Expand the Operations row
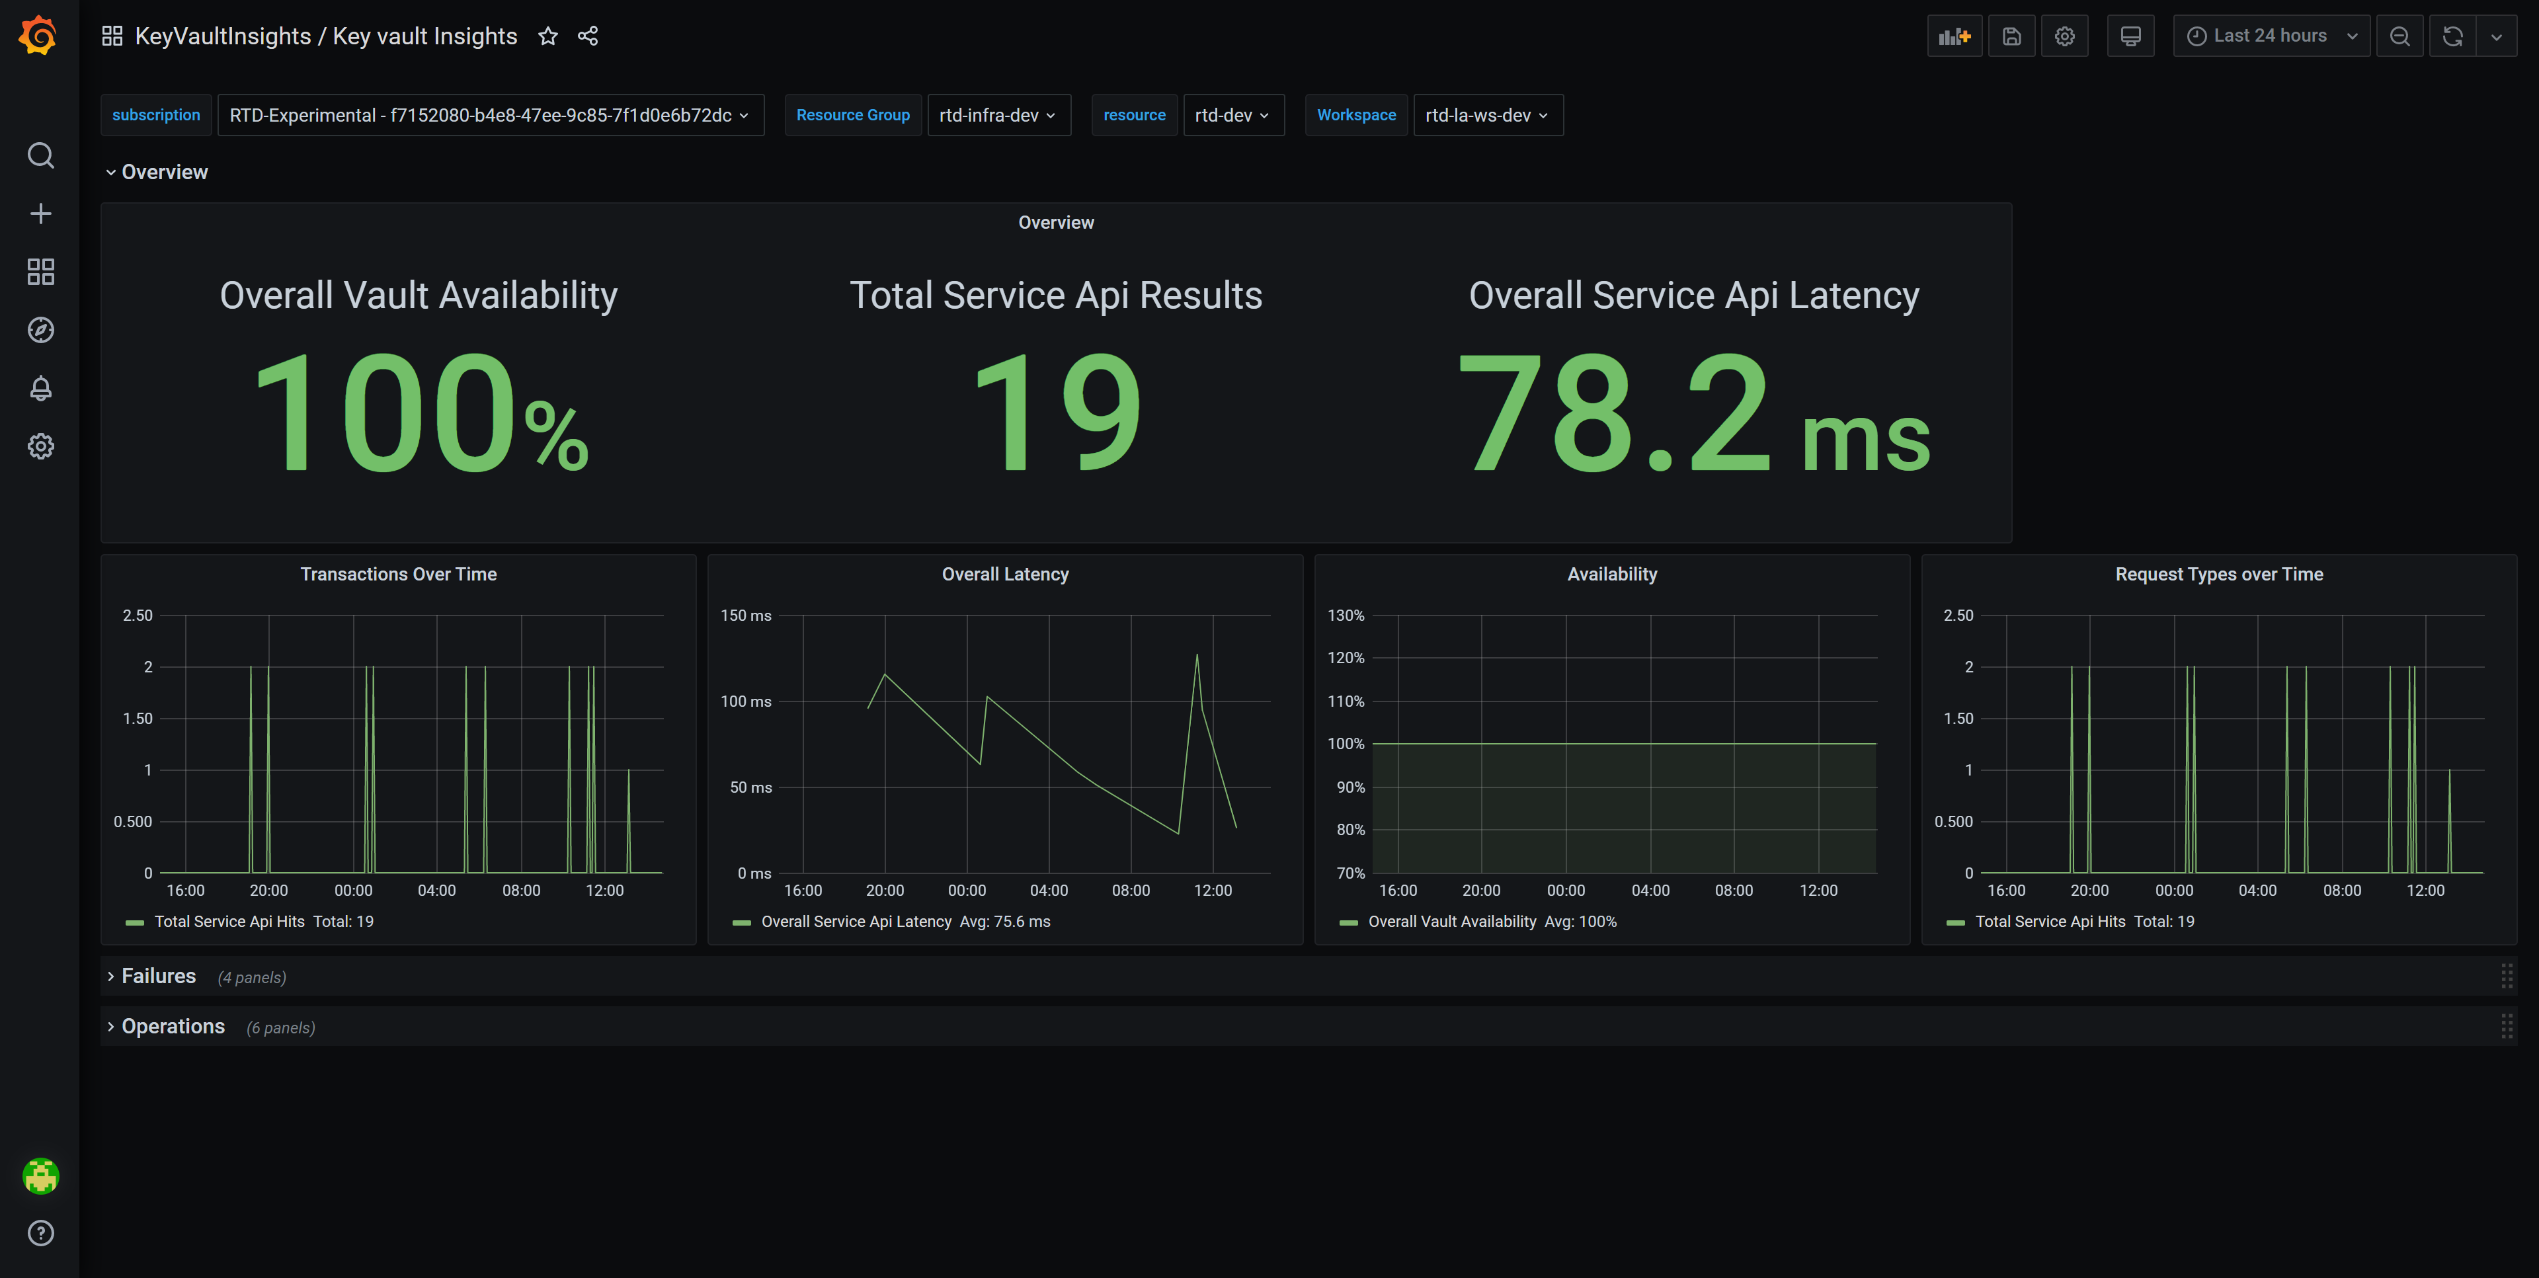Viewport: 2539px width, 1278px height. [173, 1025]
